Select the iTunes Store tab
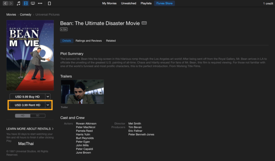Image resolution: width=275 pixels, height=161 pixels. tap(164, 3)
